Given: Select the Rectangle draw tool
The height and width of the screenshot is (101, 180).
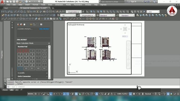Looking at the screenshot, I should (x=15, y=19).
